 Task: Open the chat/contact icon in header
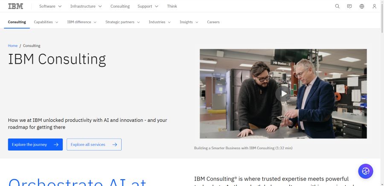coord(349,6)
